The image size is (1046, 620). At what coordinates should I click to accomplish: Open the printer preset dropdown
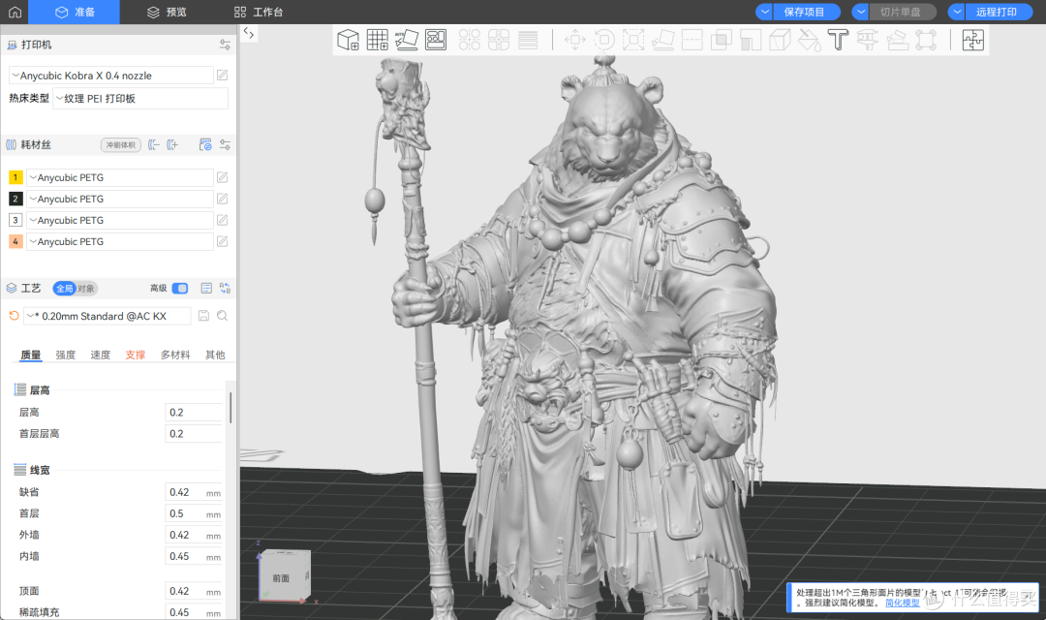tap(110, 76)
